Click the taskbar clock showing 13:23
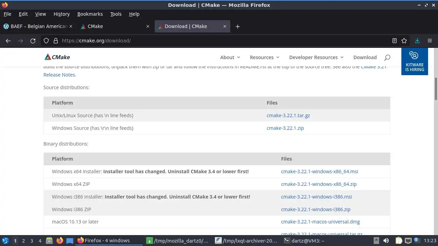The image size is (438, 246). tap(430, 241)
